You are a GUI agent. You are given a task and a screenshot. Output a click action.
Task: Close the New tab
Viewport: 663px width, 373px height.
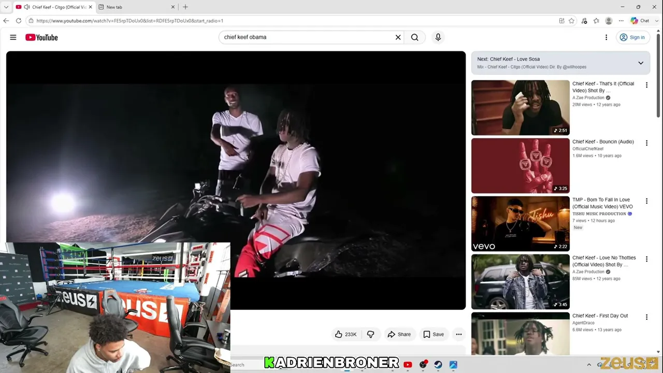(x=173, y=7)
